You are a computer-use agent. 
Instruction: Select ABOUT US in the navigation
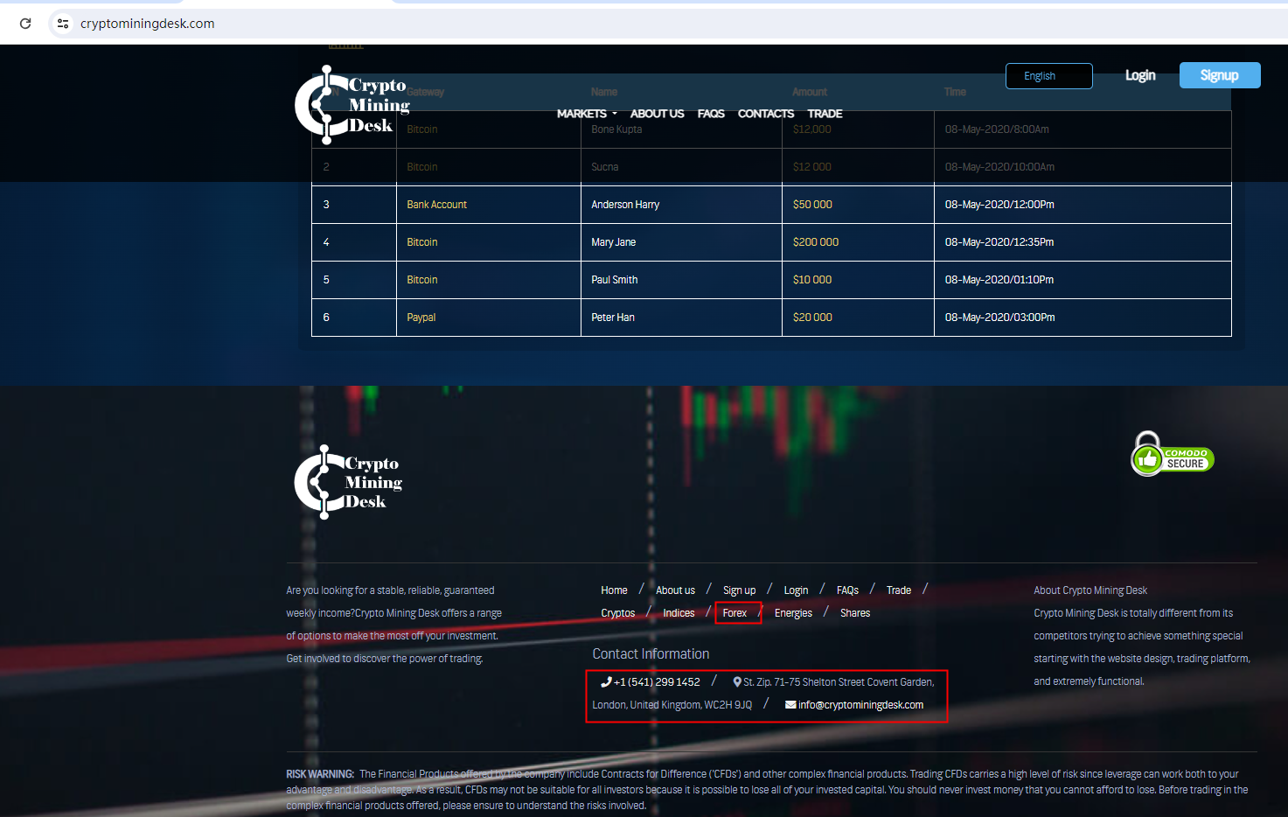tap(657, 114)
